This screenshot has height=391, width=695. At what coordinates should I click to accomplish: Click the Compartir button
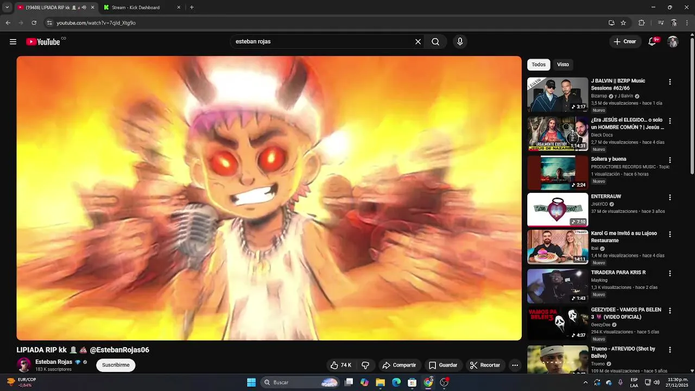coord(399,365)
